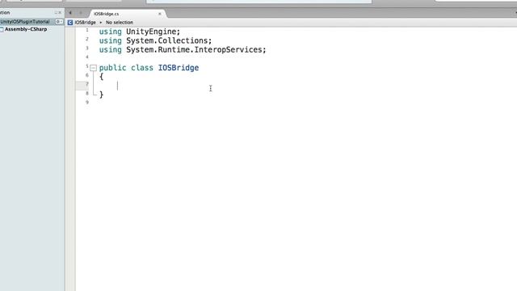Screen dimensions: 517x291
Task: Click the Assembly-CSharp project icon
Action: [2, 30]
